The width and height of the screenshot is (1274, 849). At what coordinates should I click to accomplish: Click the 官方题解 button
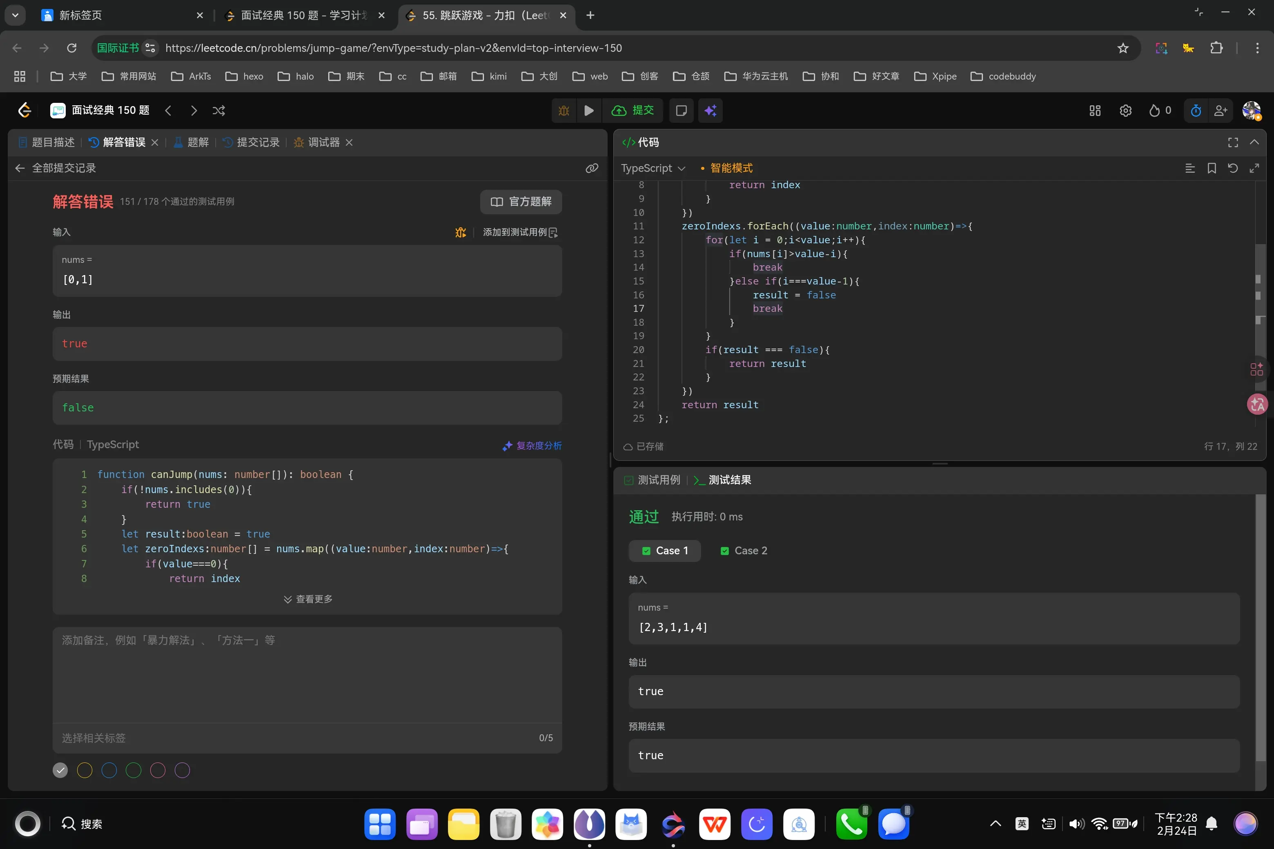tap(521, 201)
